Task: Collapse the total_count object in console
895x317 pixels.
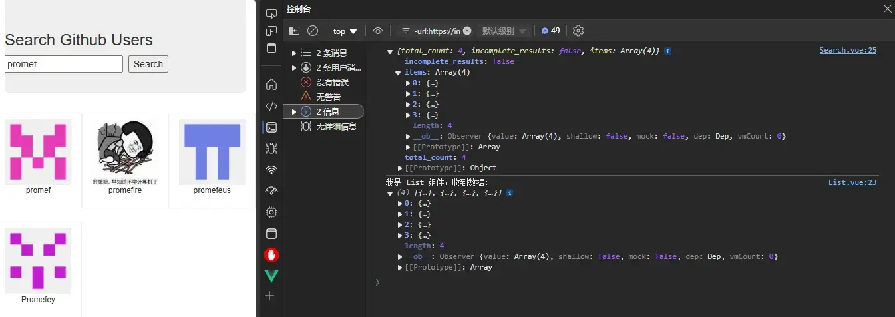Action: point(391,51)
